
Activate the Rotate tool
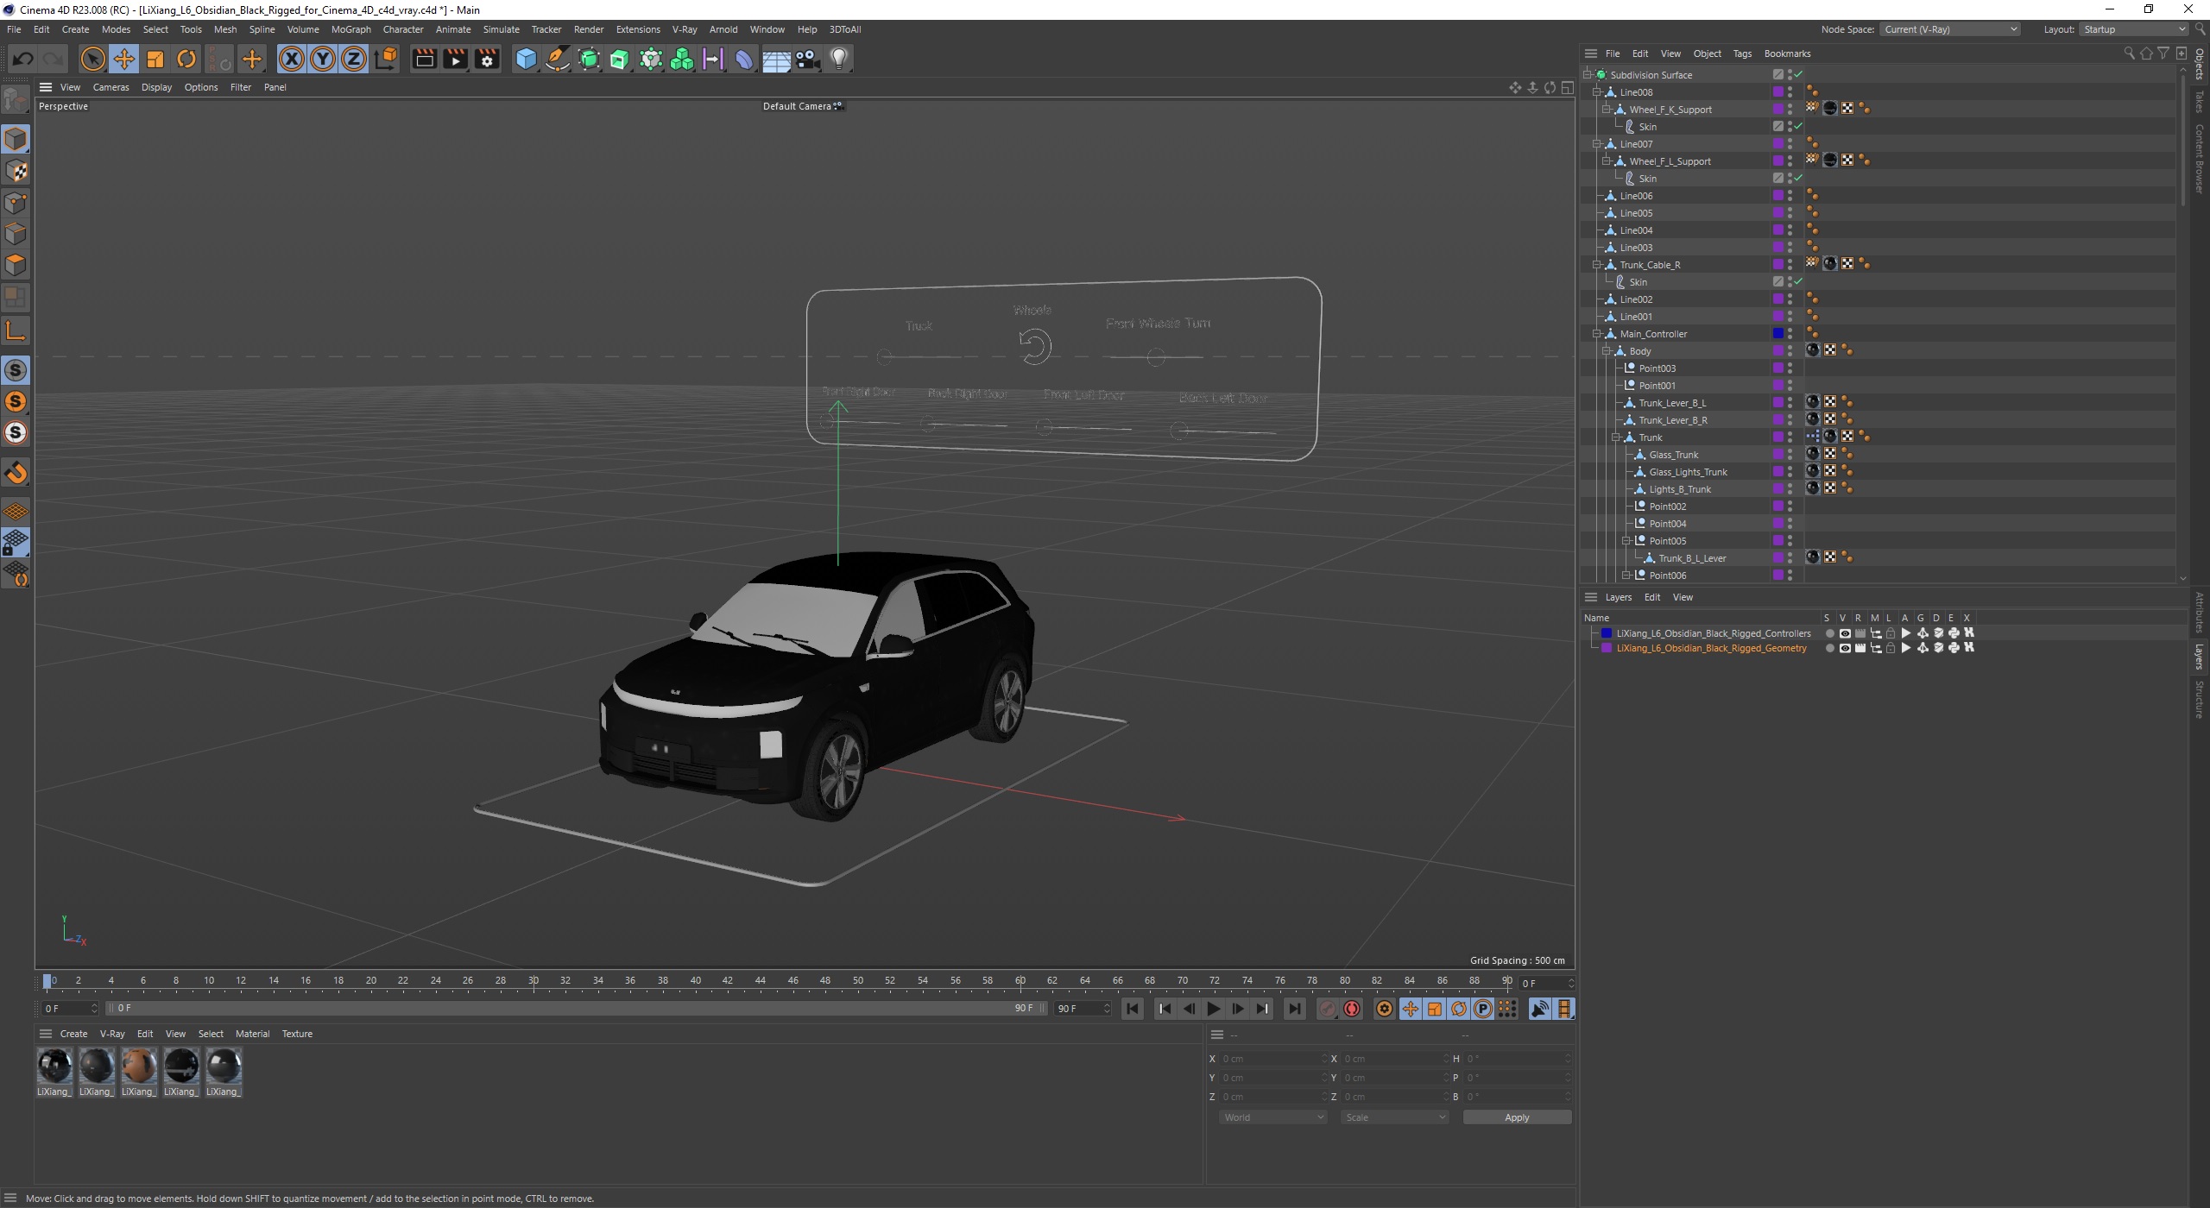pos(186,59)
